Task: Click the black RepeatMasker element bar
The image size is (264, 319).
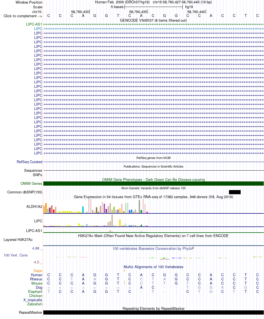Action: (x=154, y=313)
